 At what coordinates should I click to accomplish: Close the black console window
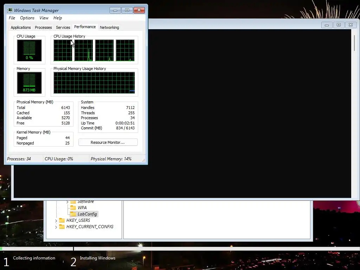click(351, 25)
